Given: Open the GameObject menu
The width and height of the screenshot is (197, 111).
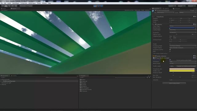Looking at the screenshot, I should 16,3.
